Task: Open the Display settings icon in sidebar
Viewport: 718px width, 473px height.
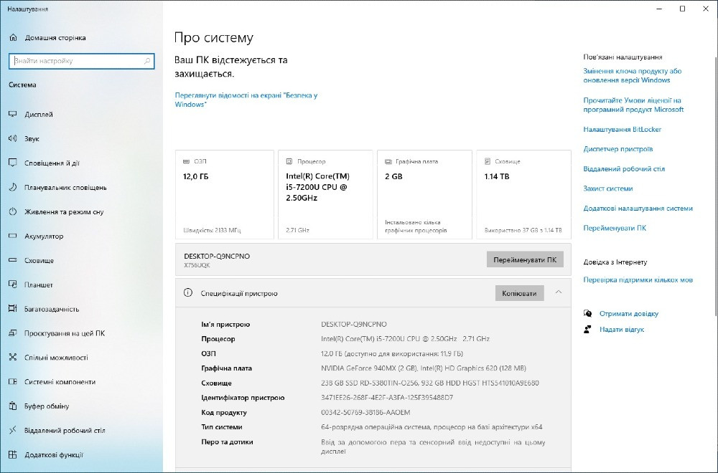Action: [13, 114]
